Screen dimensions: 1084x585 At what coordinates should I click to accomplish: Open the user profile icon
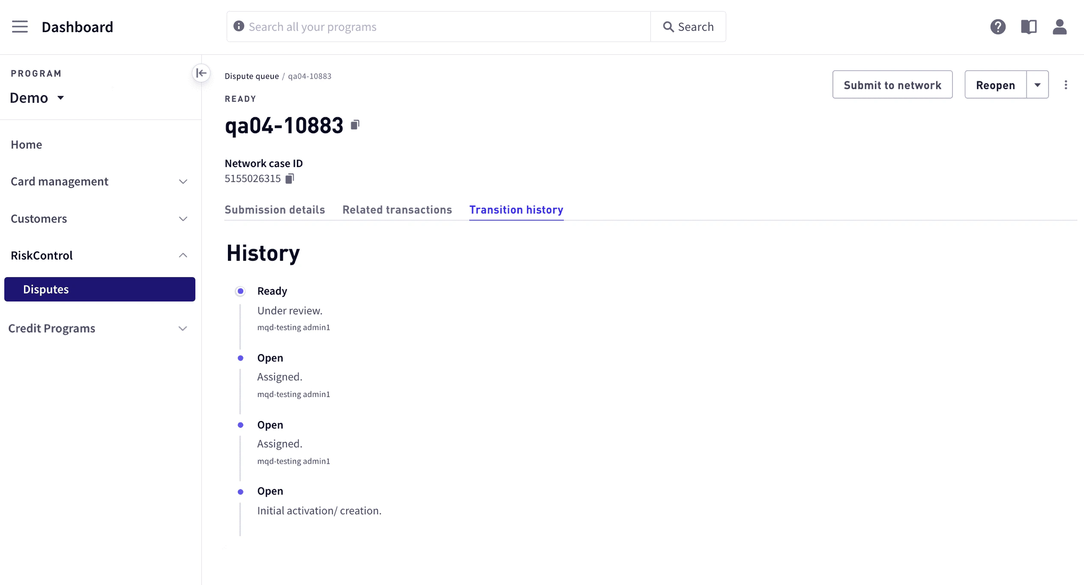coord(1060,27)
